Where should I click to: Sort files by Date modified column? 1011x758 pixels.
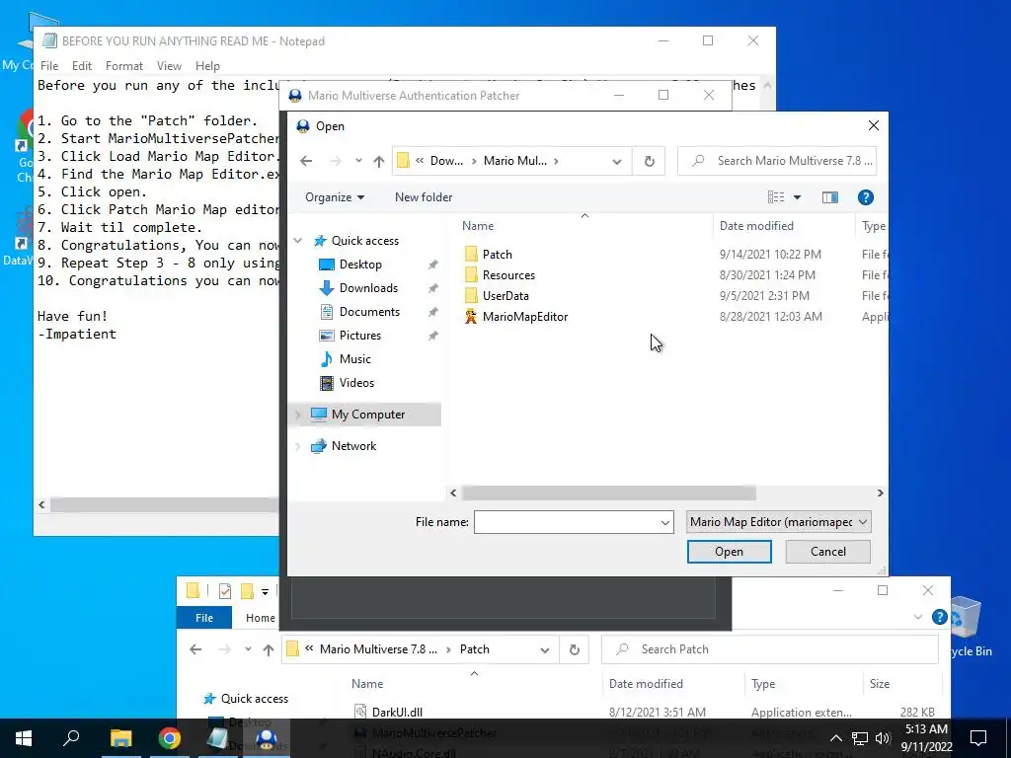756,226
